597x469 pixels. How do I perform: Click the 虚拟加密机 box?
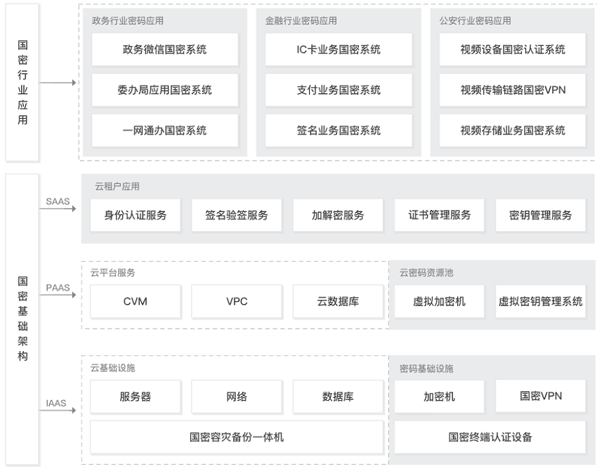(439, 302)
